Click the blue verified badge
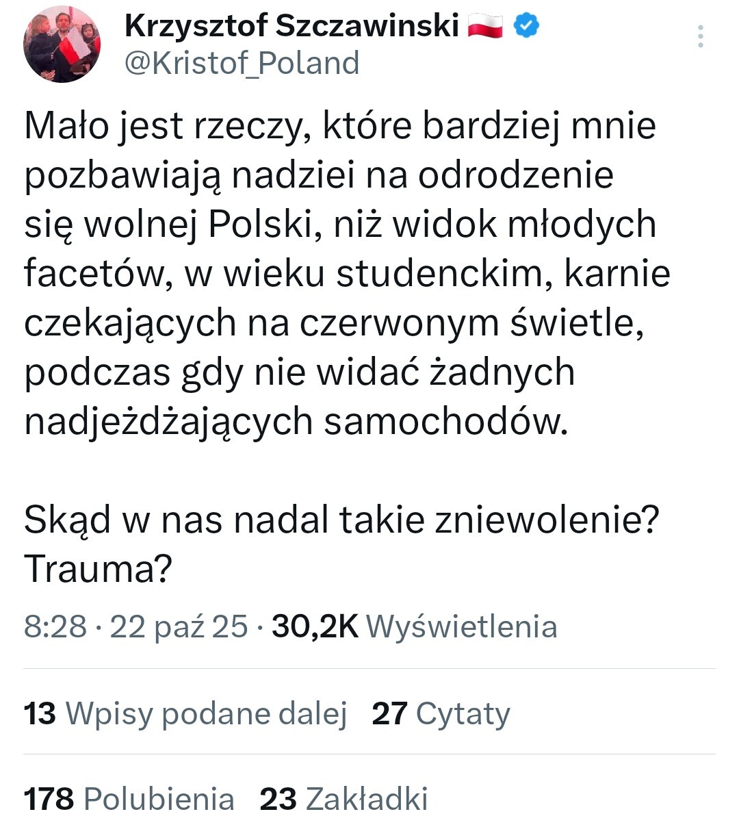The height and width of the screenshot is (827, 739). (526, 26)
